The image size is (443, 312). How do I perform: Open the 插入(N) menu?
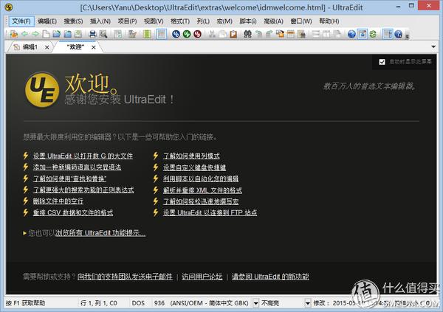point(100,21)
